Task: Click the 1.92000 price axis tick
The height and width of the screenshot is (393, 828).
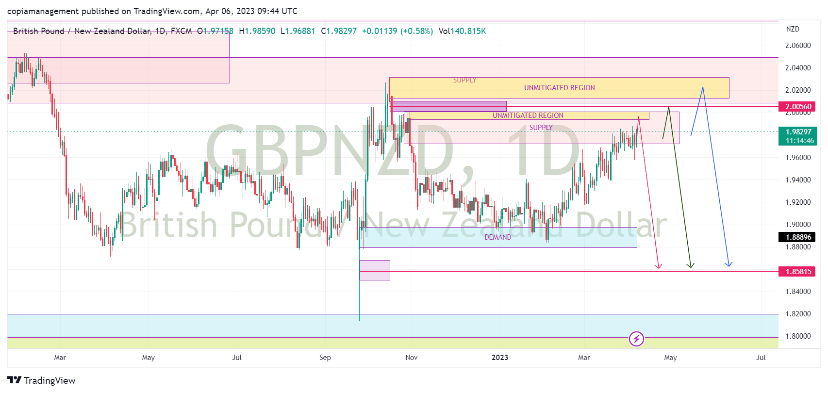Action: (798, 202)
